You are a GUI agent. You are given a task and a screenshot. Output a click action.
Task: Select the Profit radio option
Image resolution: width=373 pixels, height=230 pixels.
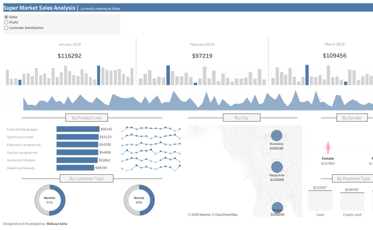6,22
